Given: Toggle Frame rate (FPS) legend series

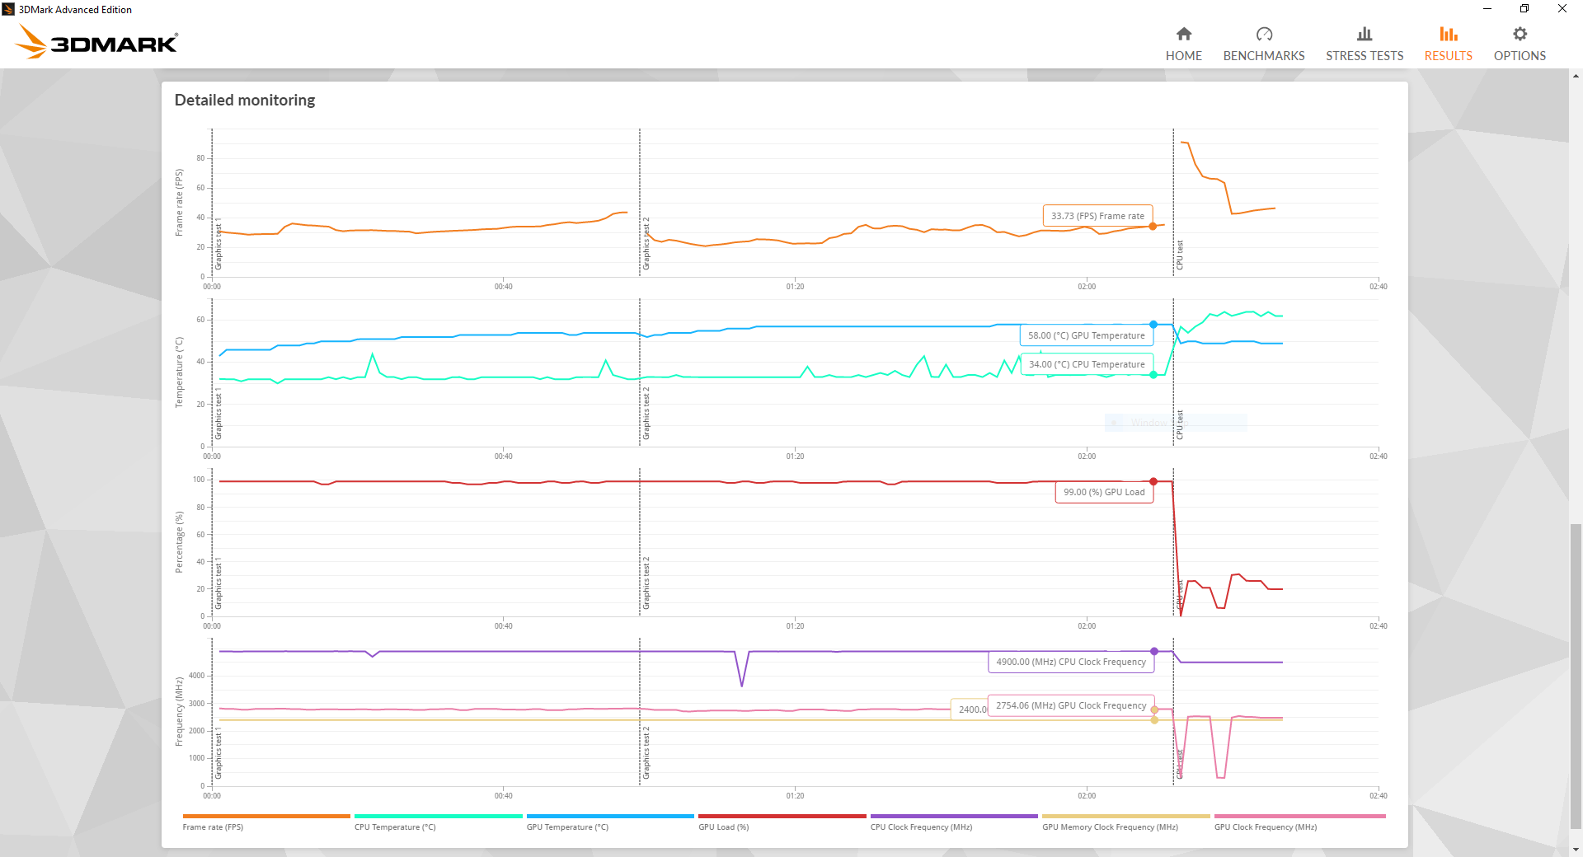Looking at the screenshot, I should (x=213, y=827).
